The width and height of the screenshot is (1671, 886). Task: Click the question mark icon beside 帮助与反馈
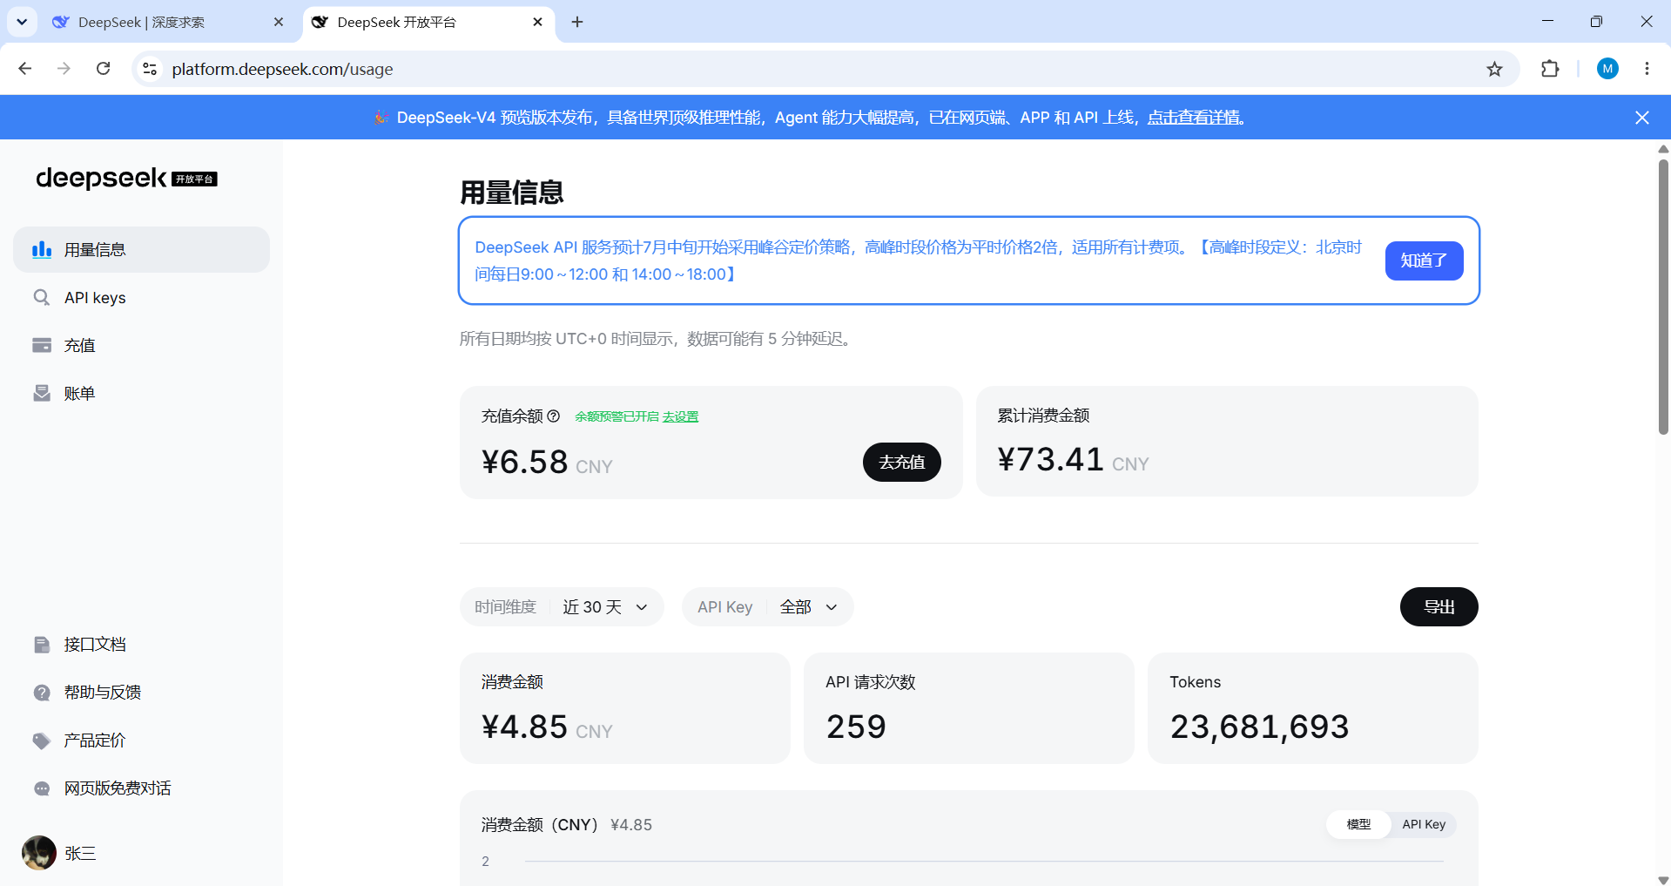(x=42, y=693)
